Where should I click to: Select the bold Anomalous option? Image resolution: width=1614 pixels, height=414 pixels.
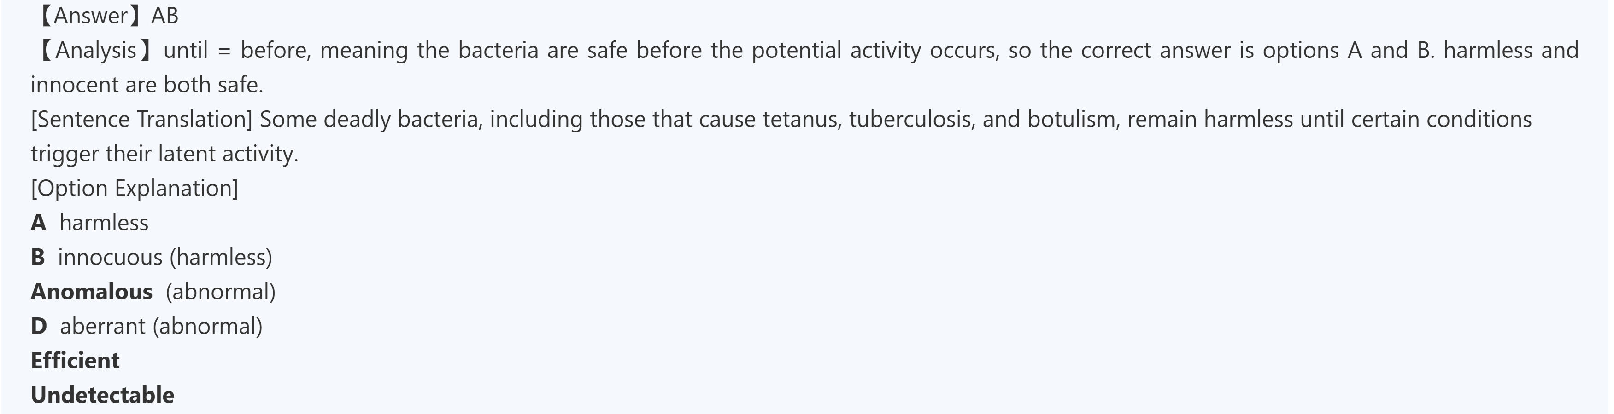(x=92, y=292)
